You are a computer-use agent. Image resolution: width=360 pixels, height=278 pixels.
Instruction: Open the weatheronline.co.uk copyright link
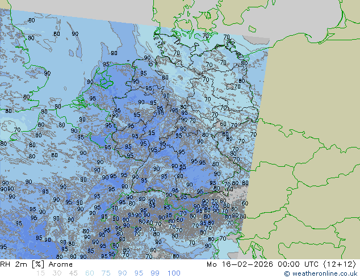click(321, 273)
